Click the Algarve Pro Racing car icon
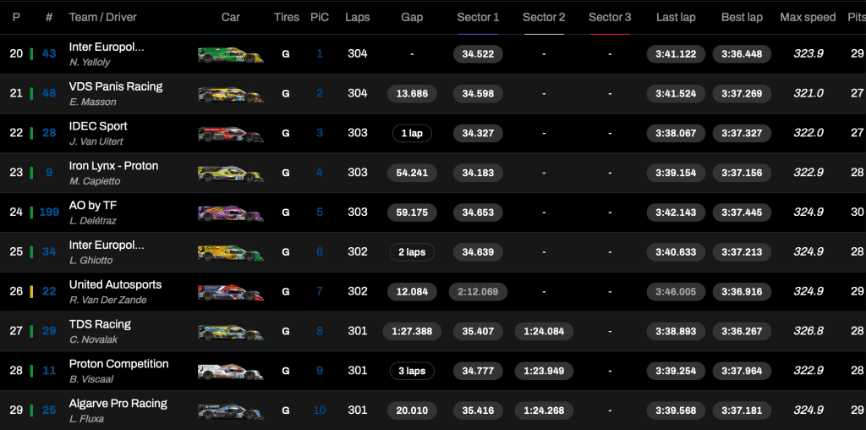The width and height of the screenshot is (866, 430). 230,411
